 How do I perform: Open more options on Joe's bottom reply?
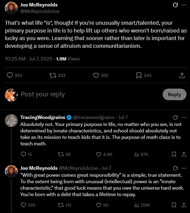point(184,168)
